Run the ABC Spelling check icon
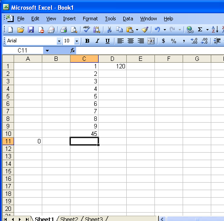224x221 pixels. tap(87, 30)
